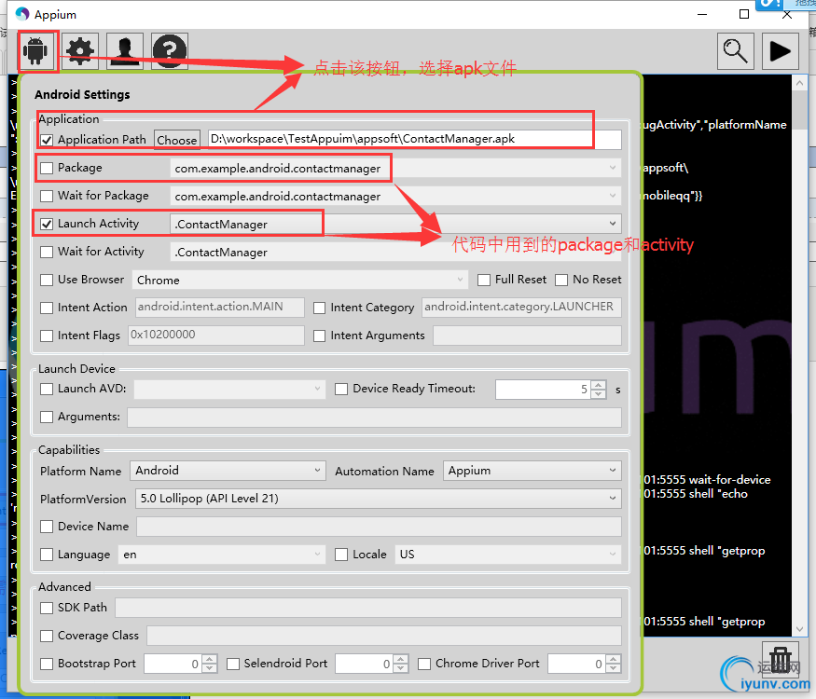Click the application path text field
Viewport: 816px width, 699px height.
[x=415, y=140]
